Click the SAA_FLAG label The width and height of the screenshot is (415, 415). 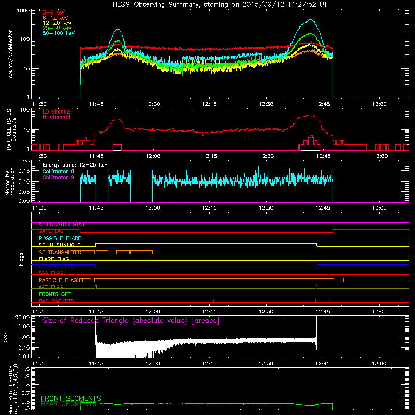tap(51, 273)
